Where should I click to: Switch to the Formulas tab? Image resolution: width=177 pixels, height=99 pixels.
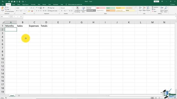(x=33, y=4)
